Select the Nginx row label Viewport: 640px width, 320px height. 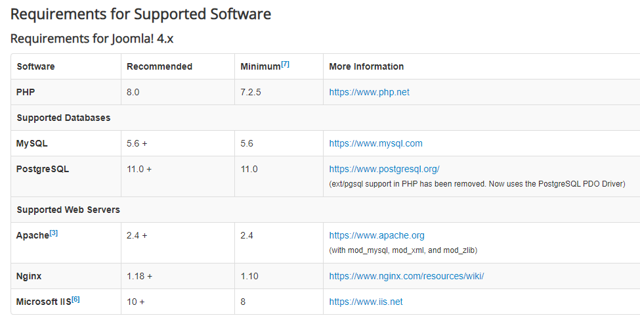[x=29, y=276]
